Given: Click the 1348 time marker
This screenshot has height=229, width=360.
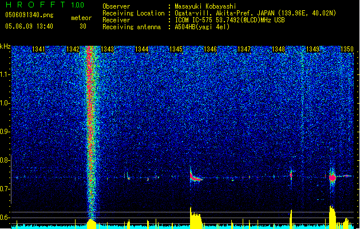Looking at the screenshot, I should coord(278,49).
